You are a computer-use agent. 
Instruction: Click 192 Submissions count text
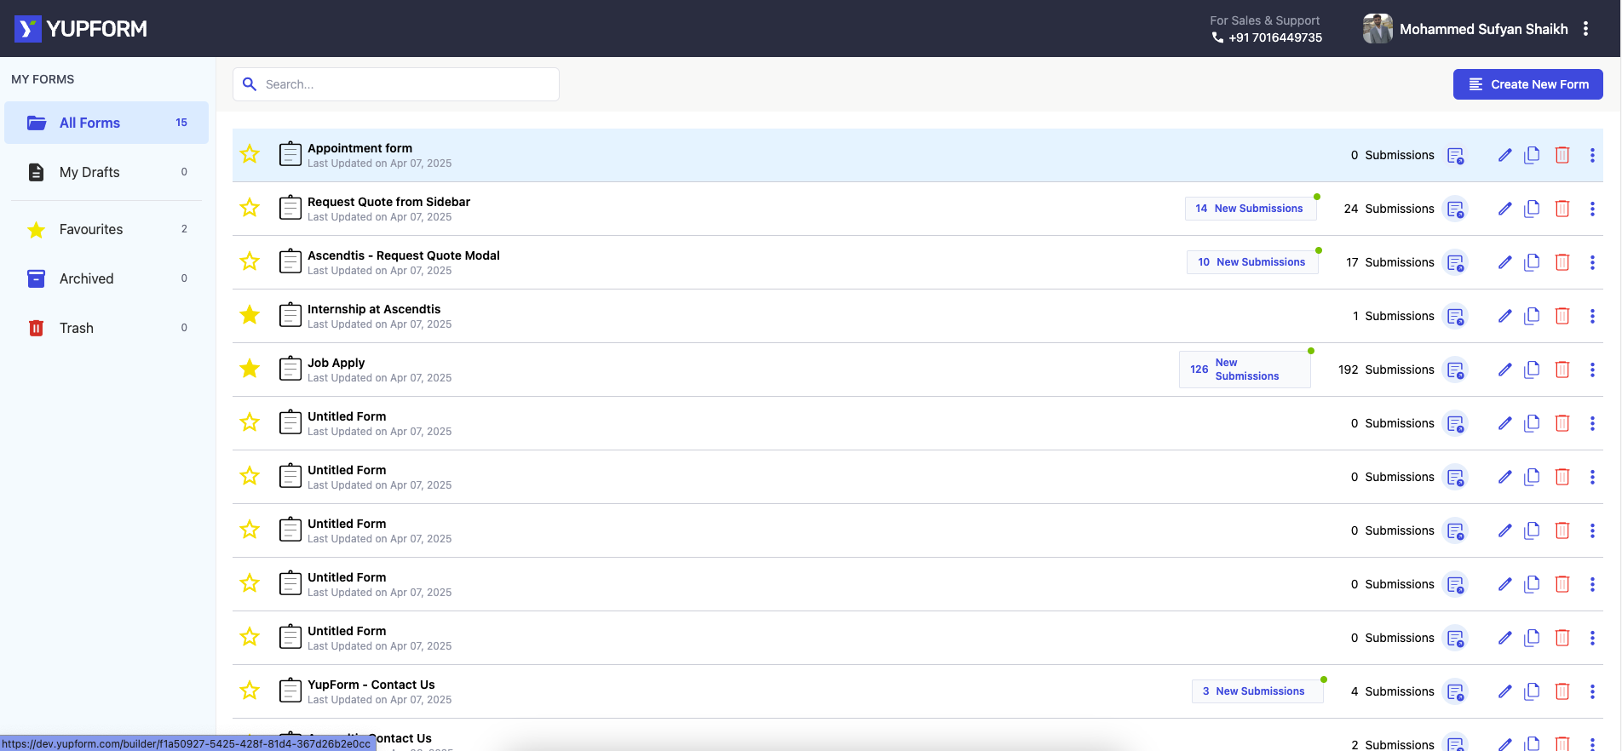coord(1386,370)
